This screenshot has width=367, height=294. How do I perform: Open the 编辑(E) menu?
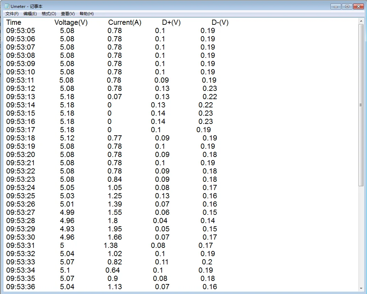coord(30,14)
